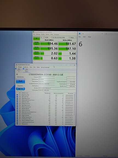The height and width of the screenshot is (158, 118).
Task: Open the Settings menu in CrystalDiskMark
Action: pos(38,34)
